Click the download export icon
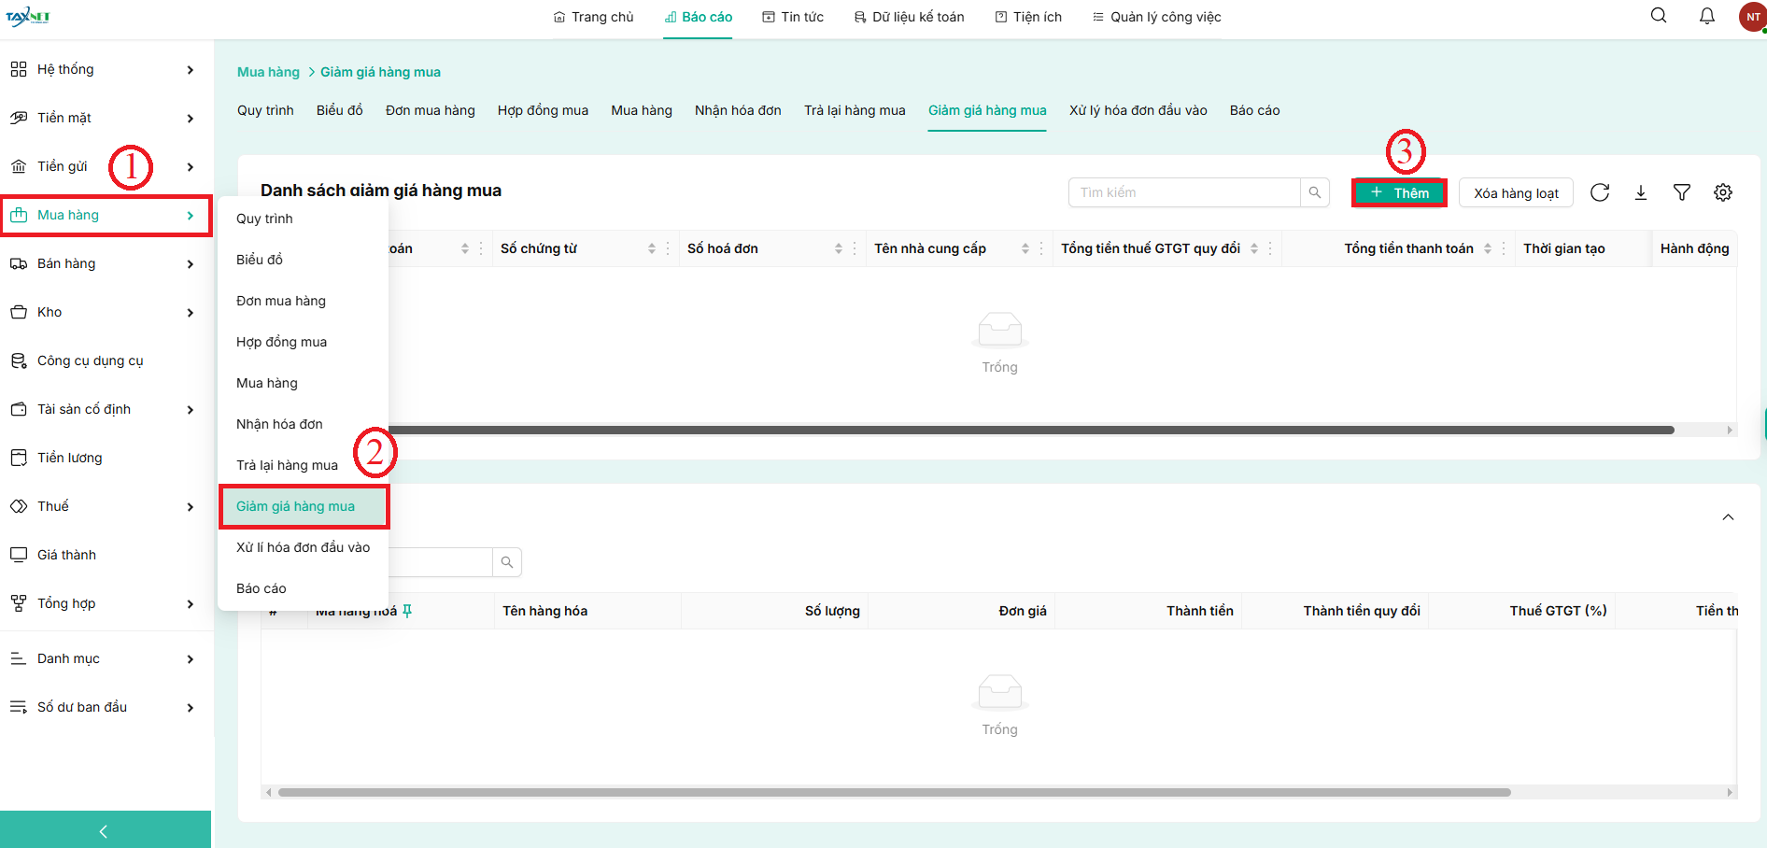 tap(1641, 192)
